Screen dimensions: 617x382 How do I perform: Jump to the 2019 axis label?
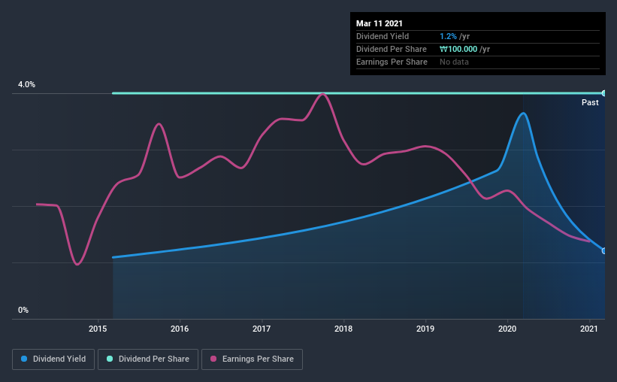[425, 329]
